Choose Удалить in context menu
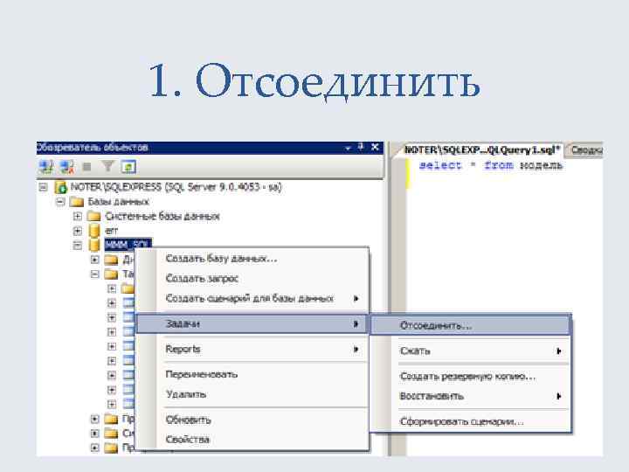This screenshot has height=472, width=629. tap(252, 394)
